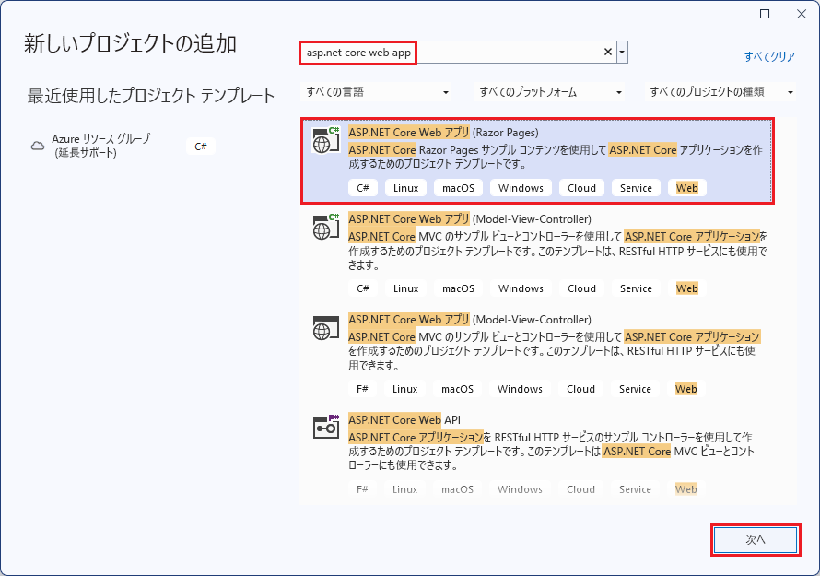This screenshot has height=576, width=820.
Task: Click the F# Model-View-Controller template icon
Action: pos(325,328)
